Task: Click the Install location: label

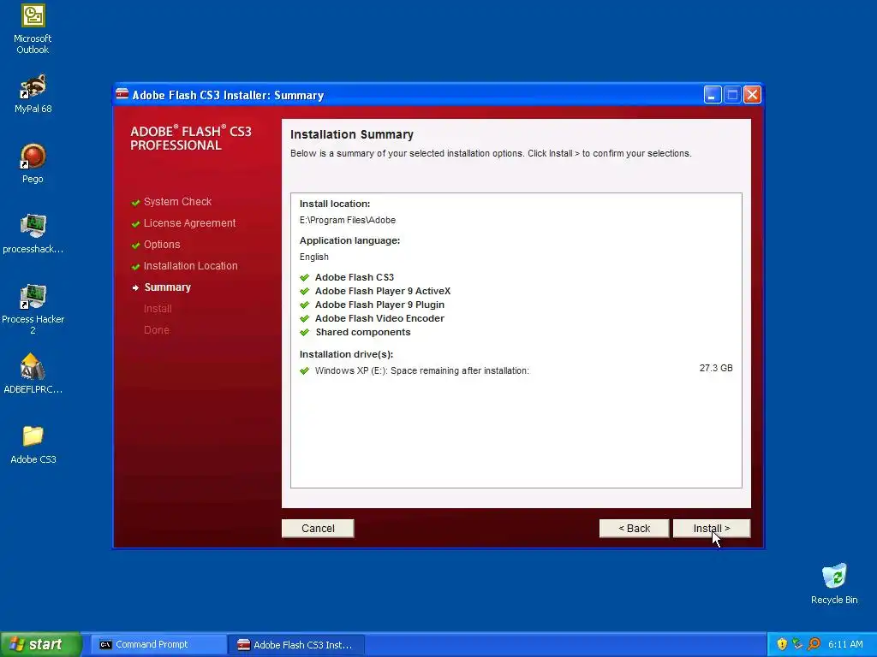Action: coord(335,204)
